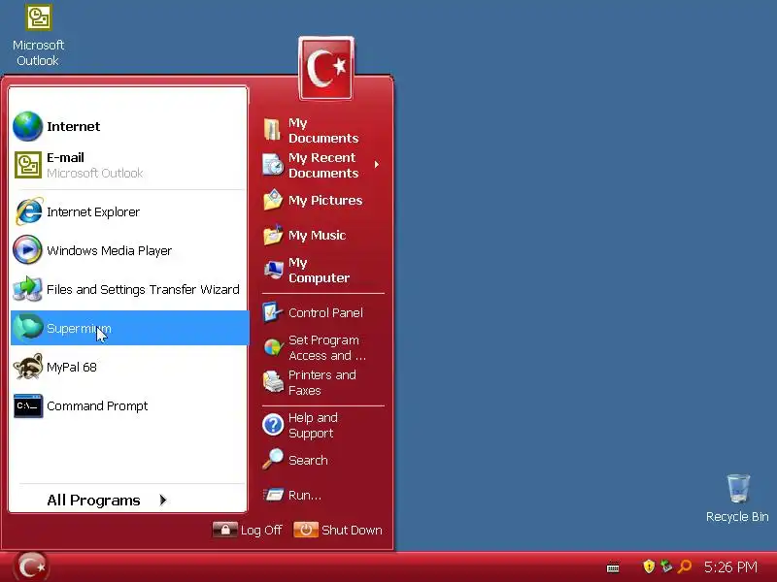Viewport: 777px width, 582px height.
Task: Click the clock showing 5:26 PM
Action: click(730, 566)
